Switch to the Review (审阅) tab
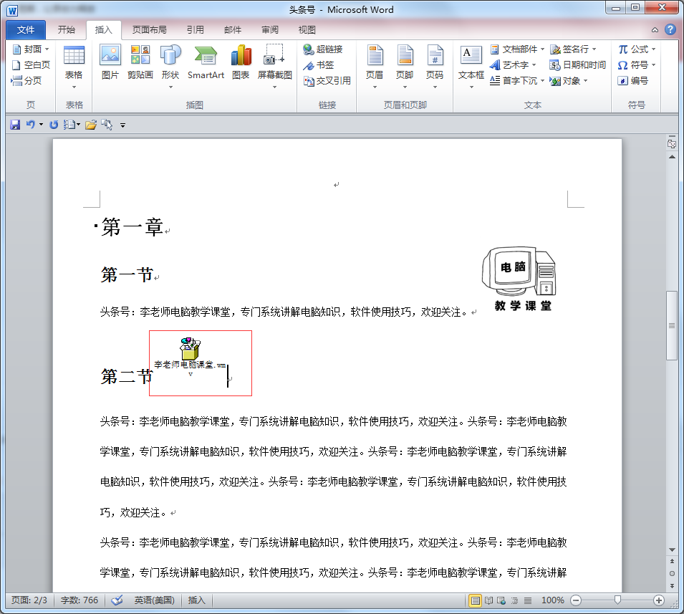The image size is (684, 614). pos(269,29)
